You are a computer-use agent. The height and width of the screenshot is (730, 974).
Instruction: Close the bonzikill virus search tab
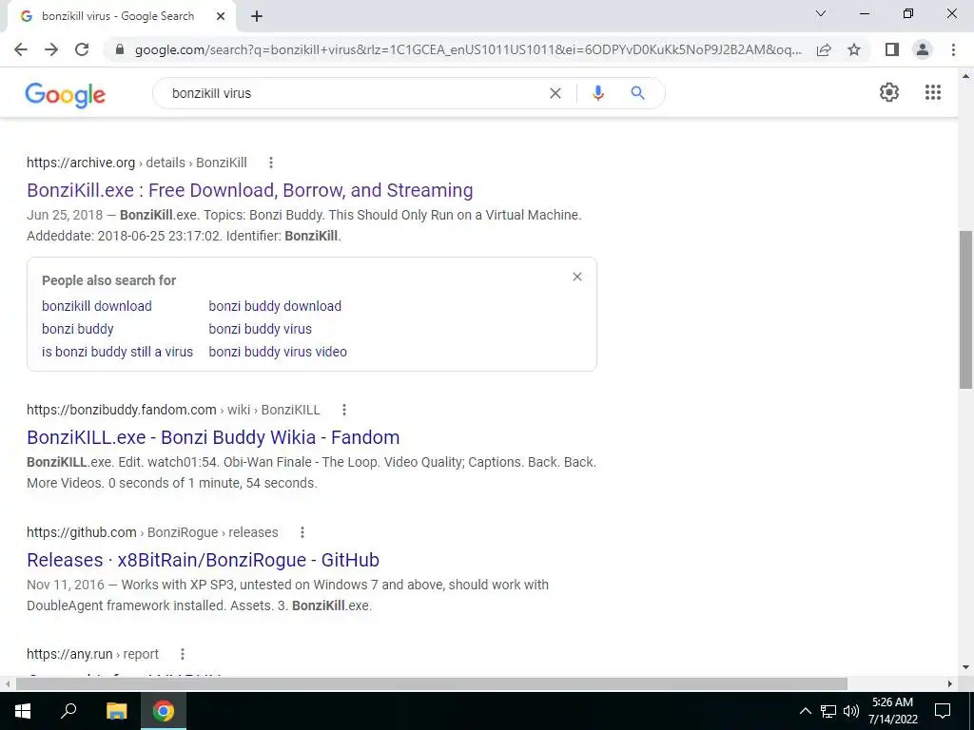pyautogui.click(x=221, y=17)
